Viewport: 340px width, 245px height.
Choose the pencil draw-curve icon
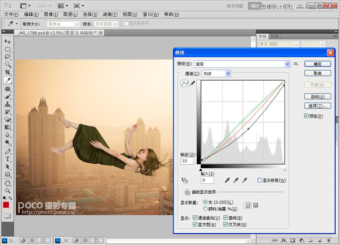(192, 83)
